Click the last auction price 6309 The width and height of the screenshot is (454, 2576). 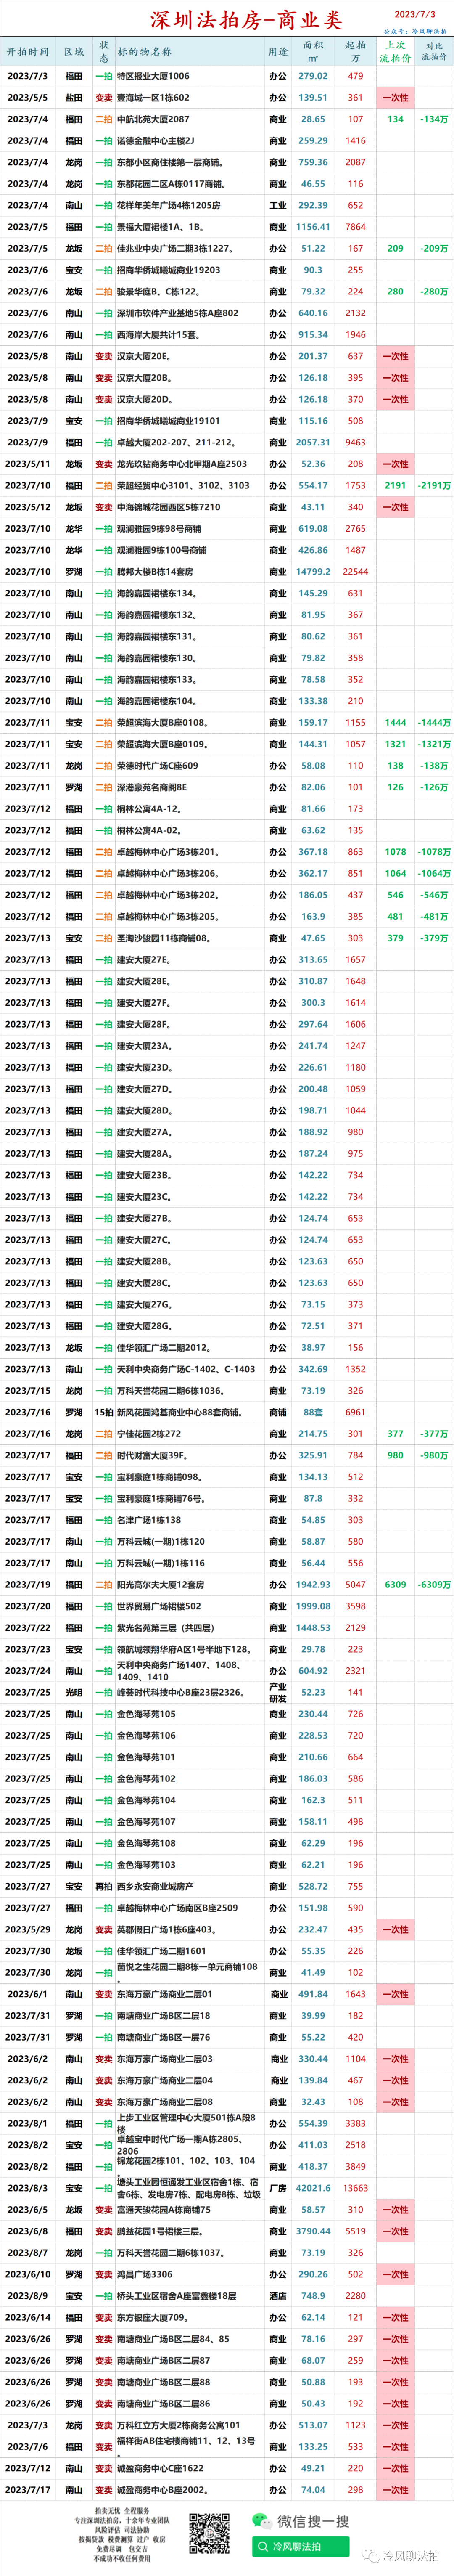[396, 1585]
